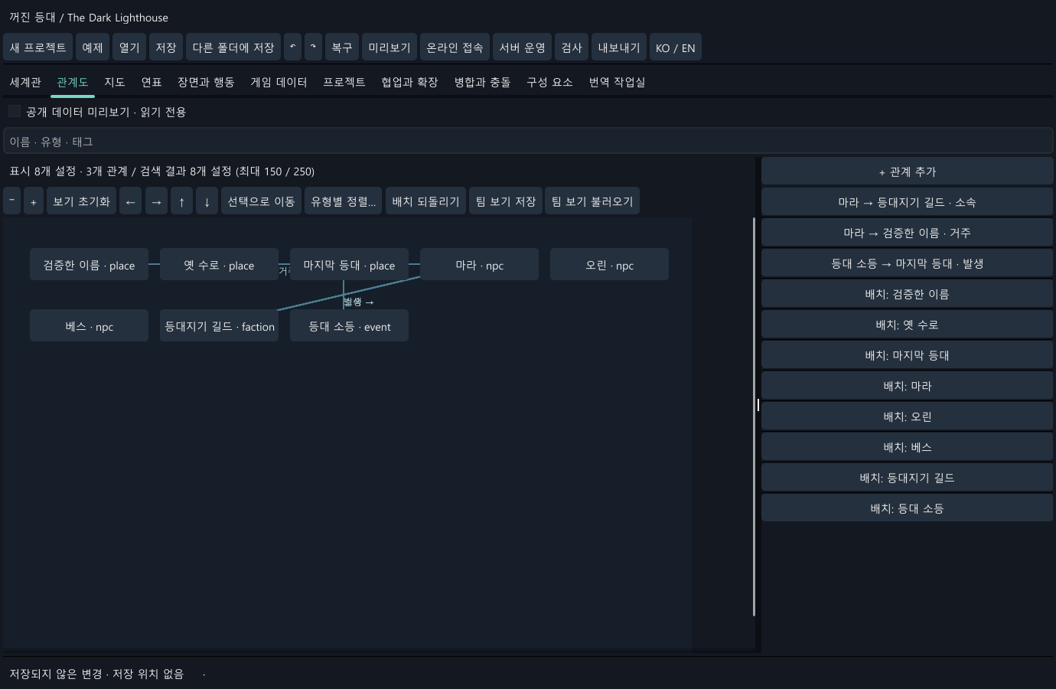Viewport: 1056px width, 689px height.
Task: Switch language with KO / EN toggle
Action: (x=675, y=47)
